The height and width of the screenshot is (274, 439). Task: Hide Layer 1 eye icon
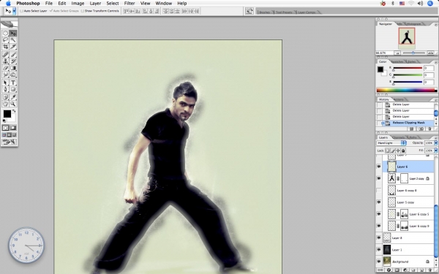379,250
